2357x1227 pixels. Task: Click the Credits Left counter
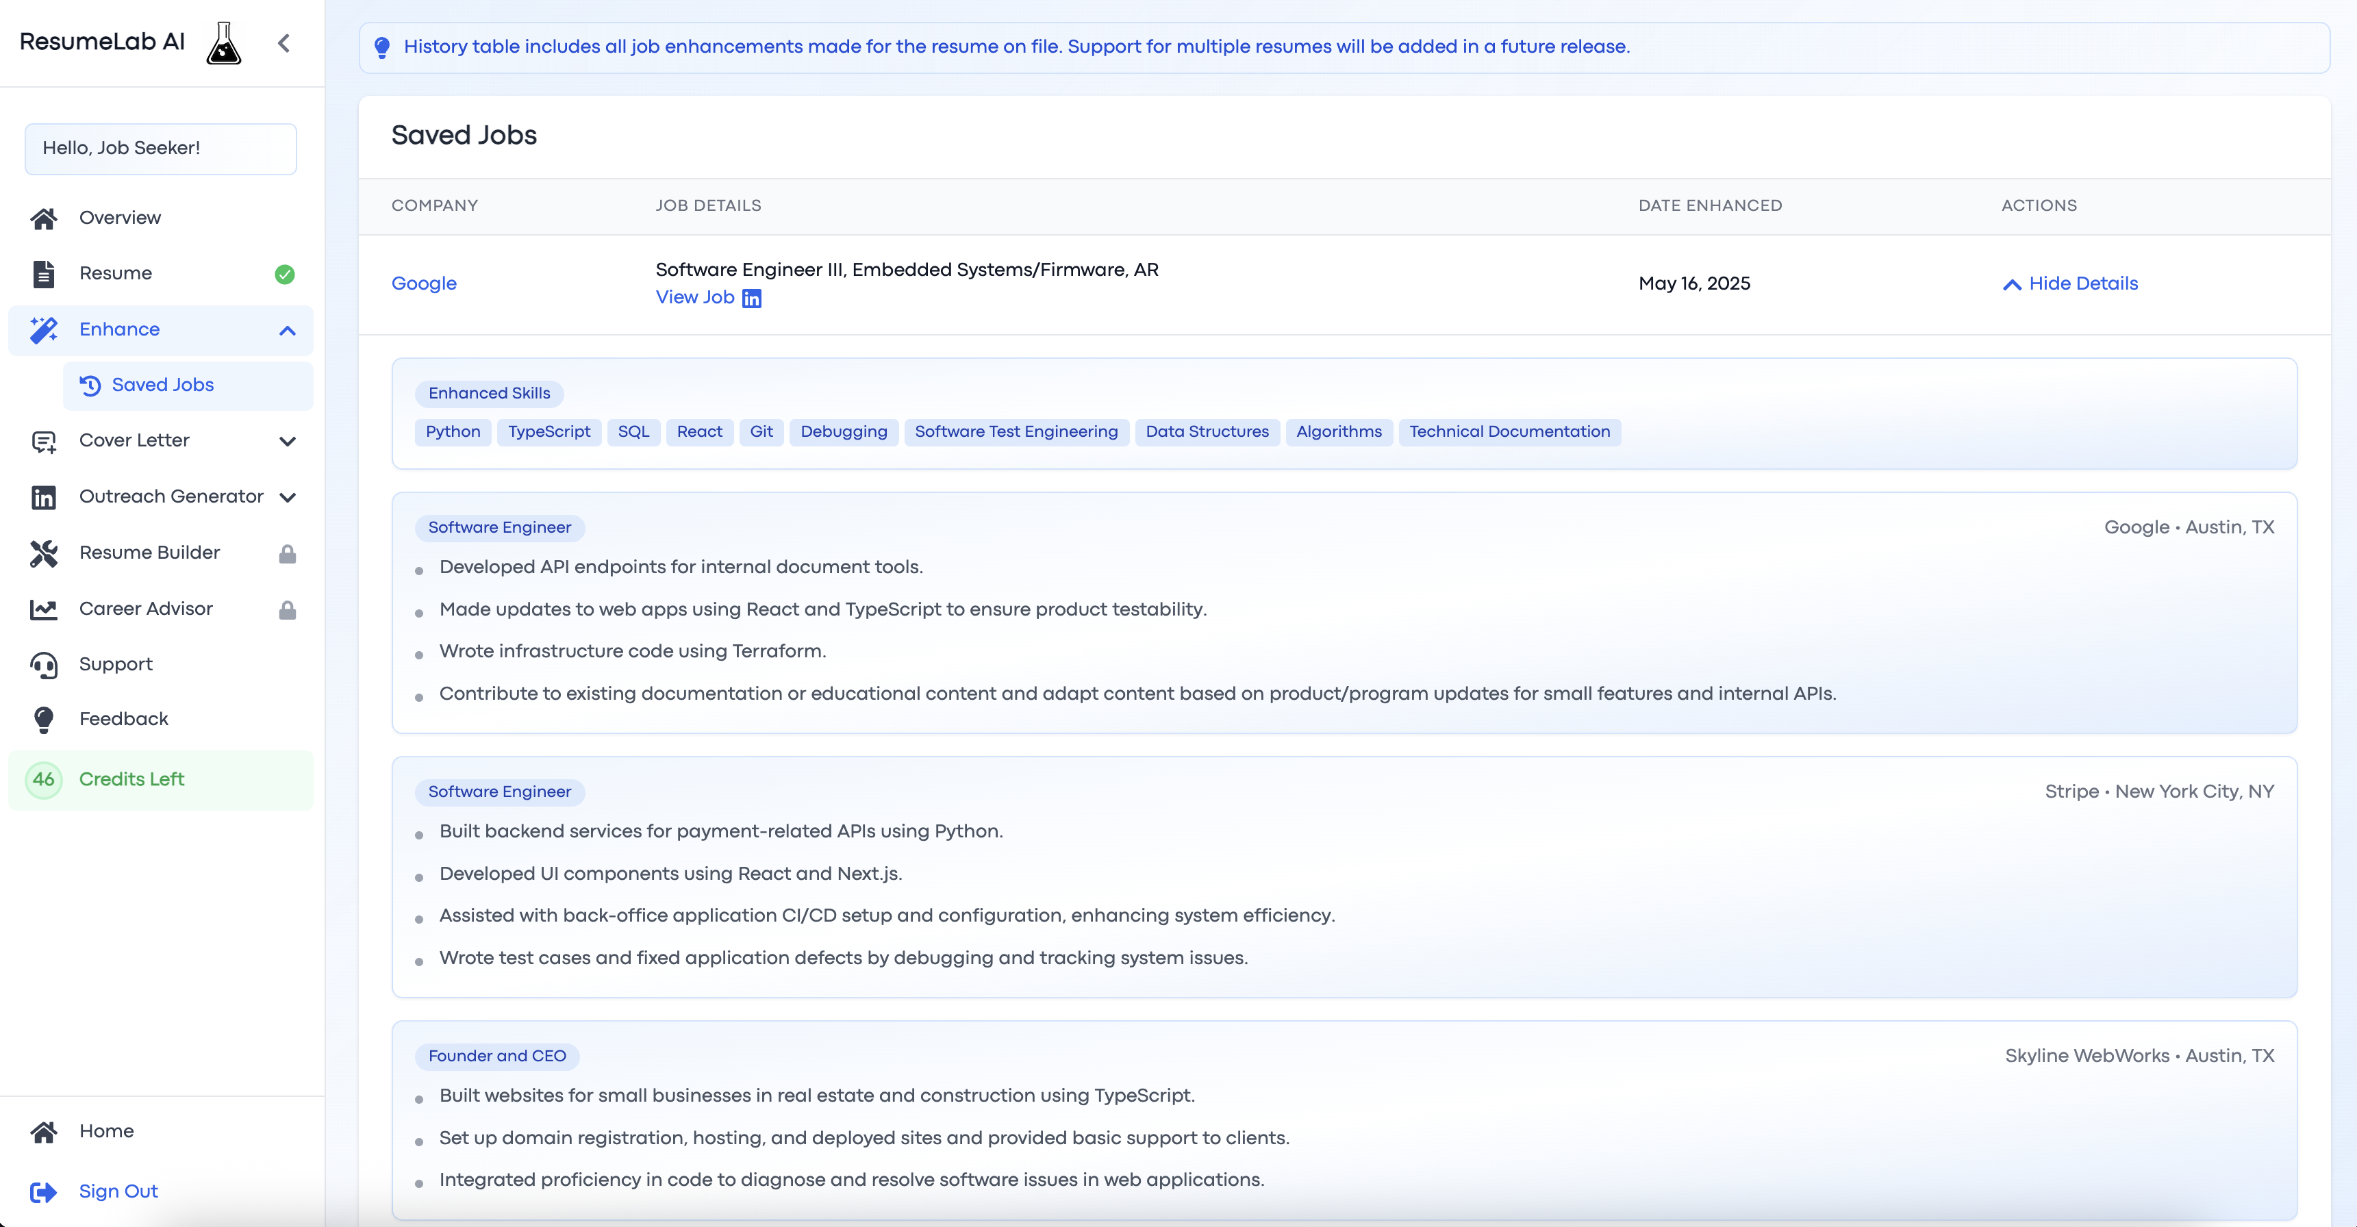point(131,780)
